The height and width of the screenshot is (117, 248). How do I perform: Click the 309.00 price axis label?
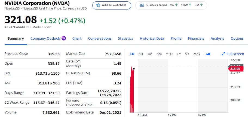pos(235,100)
